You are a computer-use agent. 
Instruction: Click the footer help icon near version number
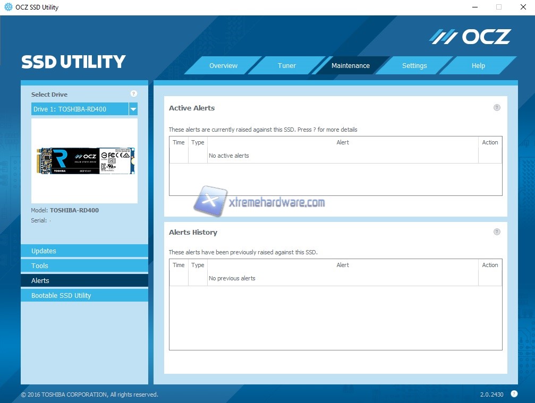point(514,393)
